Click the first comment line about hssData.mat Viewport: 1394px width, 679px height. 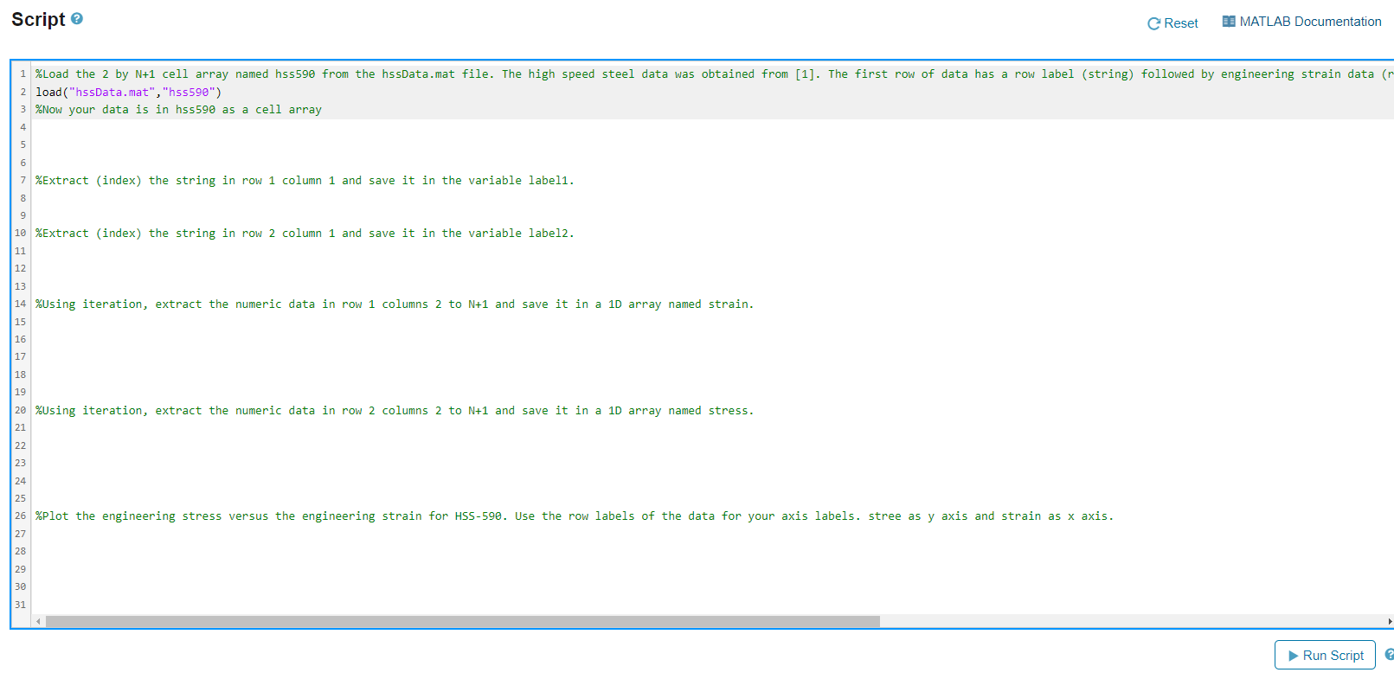click(714, 74)
